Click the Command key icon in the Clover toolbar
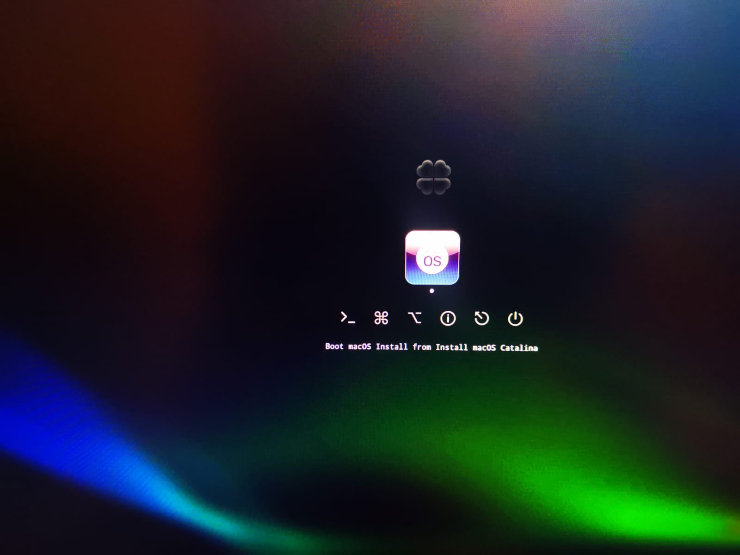The height and width of the screenshot is (555, 740). 381,318
